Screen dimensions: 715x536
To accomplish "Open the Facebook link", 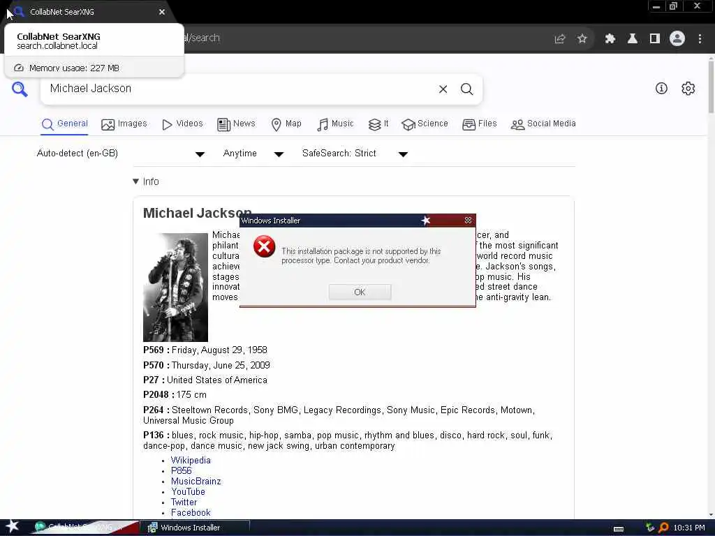I will (191, 513).
